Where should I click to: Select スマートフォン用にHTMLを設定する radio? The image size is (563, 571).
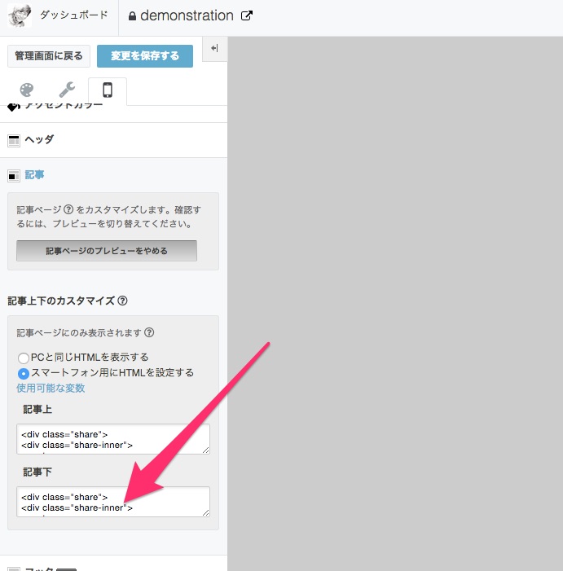tap(24, 374)
